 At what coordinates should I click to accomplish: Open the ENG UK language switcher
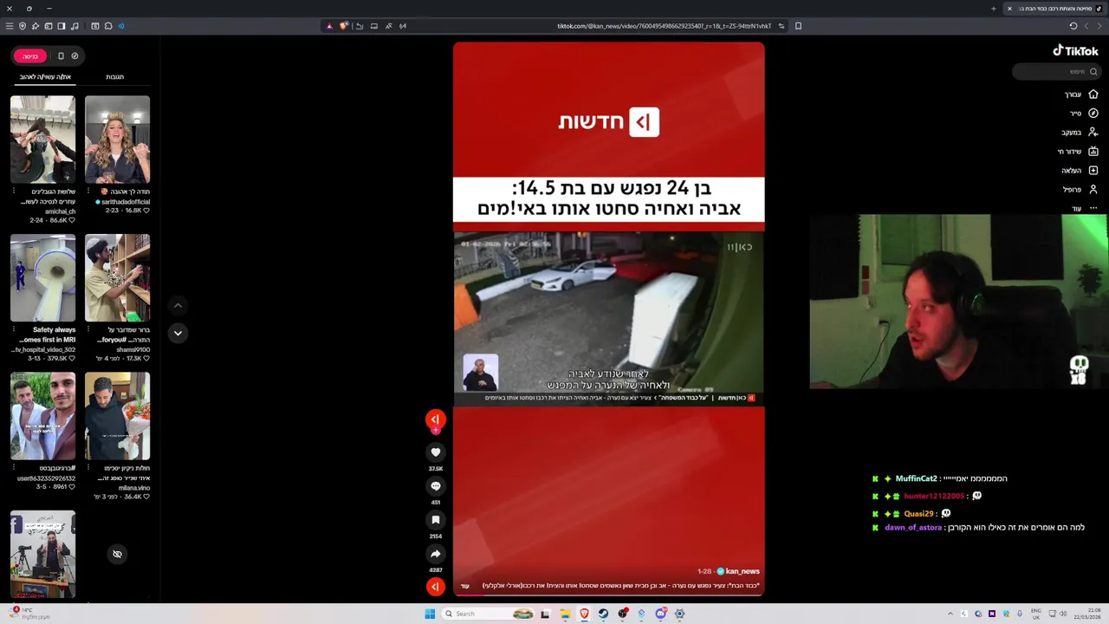coord(1036,614)
